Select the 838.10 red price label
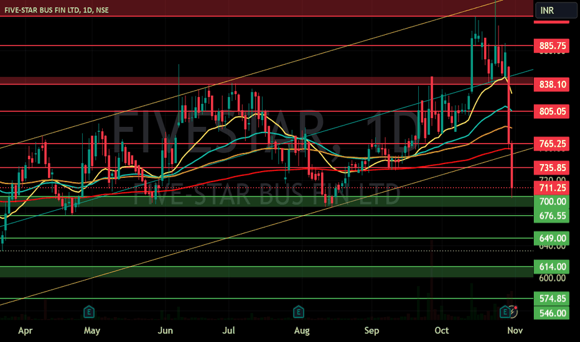 551,85
